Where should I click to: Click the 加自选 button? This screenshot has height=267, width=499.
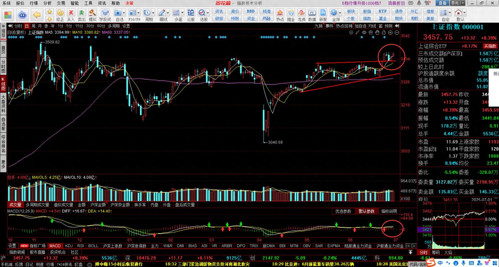360,26
